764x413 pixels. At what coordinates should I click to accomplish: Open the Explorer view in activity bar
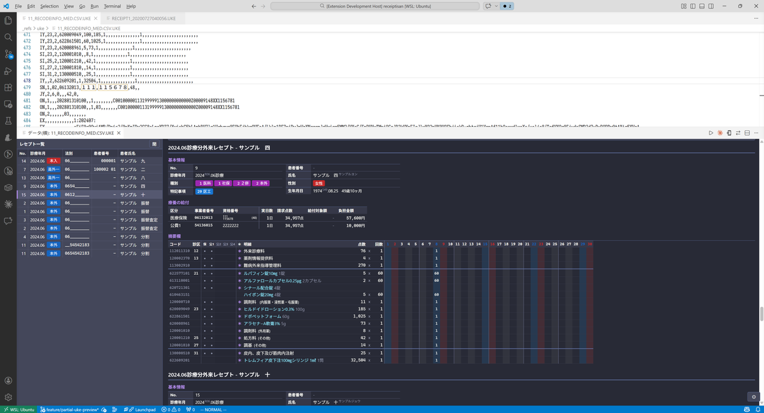click(x=8, y=20)
